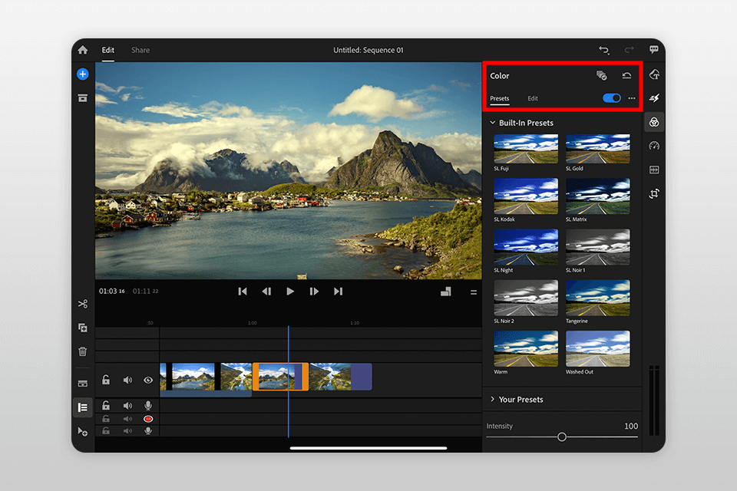
Task: Open the project assets panel
Action: 83,98
